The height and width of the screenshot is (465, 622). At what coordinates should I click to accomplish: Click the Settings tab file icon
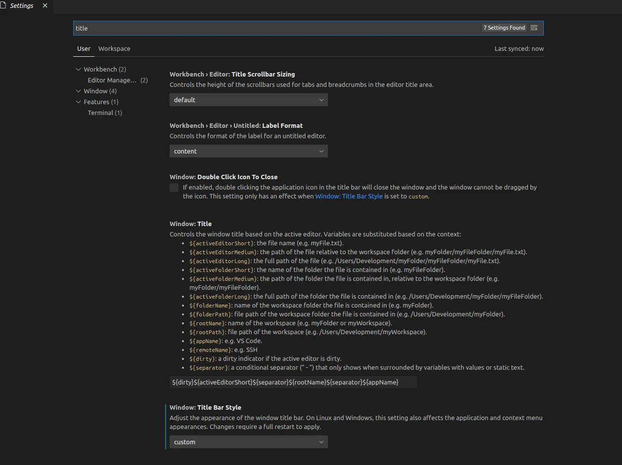pyautogui.click(x=3, y=5)
